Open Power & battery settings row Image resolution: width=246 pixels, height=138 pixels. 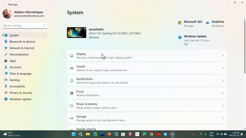tap(147, 106)
